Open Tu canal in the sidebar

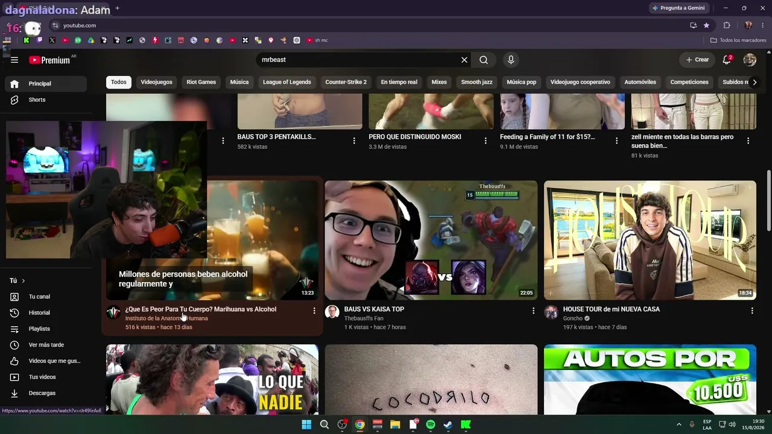(46, 297)
